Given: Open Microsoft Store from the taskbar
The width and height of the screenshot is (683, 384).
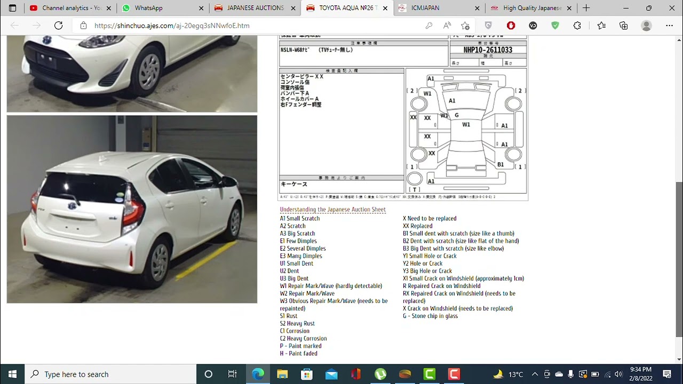Looking at the screenshot, I should pos(307,374).
